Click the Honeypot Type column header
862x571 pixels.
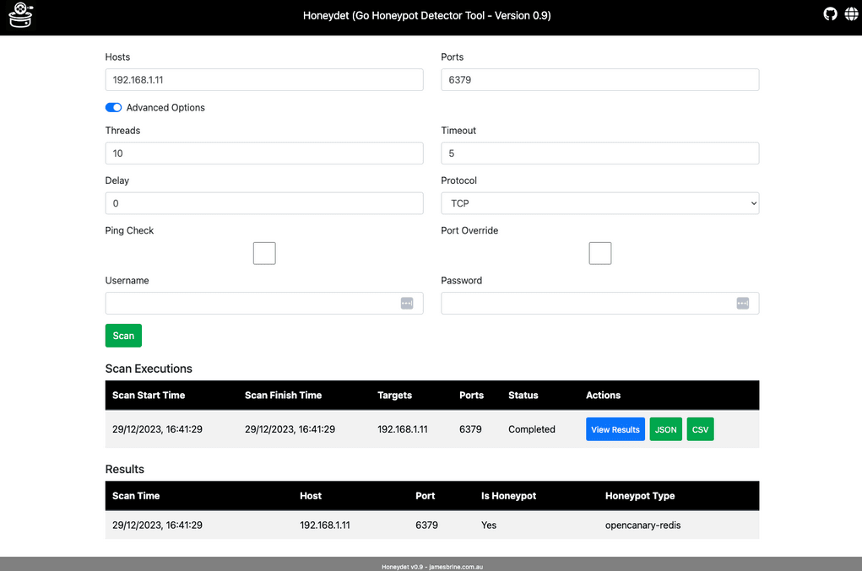click(640, 496)
